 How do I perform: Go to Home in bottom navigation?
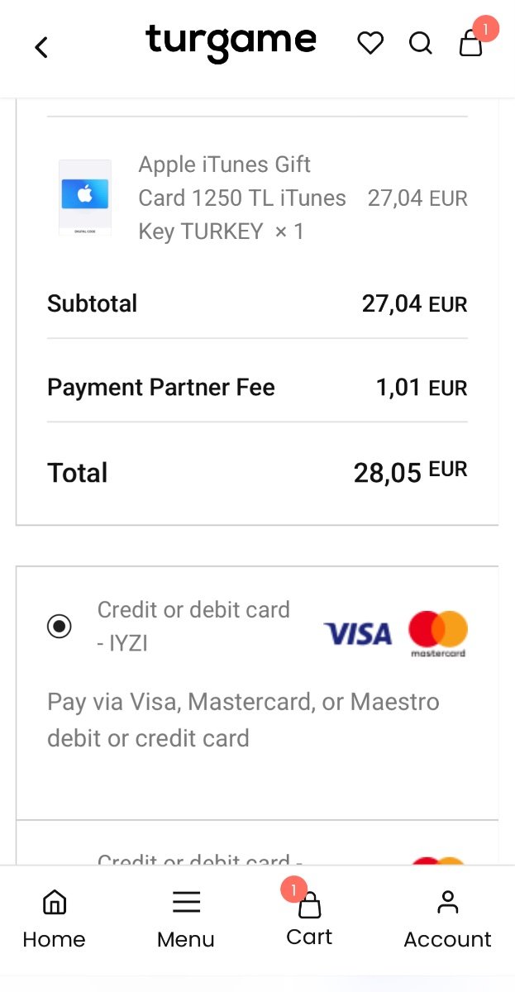pos(54,919)
